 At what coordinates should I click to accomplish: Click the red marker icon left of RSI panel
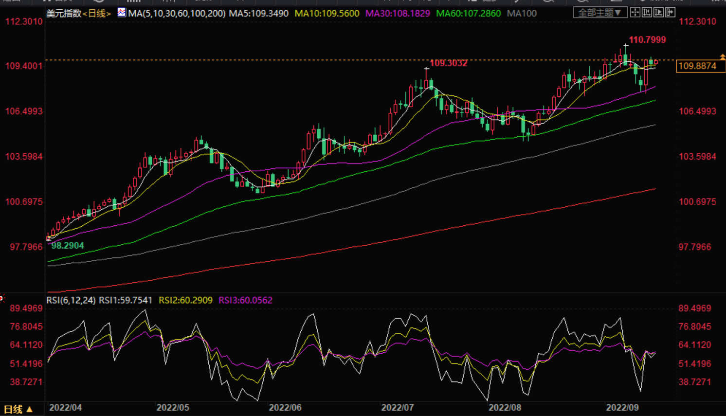click(x=2, y=298)
